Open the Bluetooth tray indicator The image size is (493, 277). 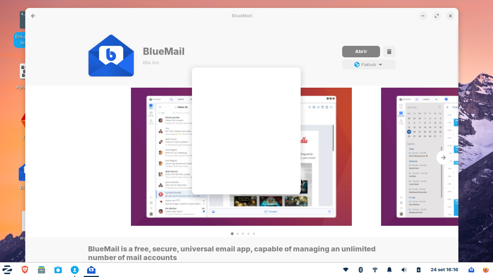361,270
